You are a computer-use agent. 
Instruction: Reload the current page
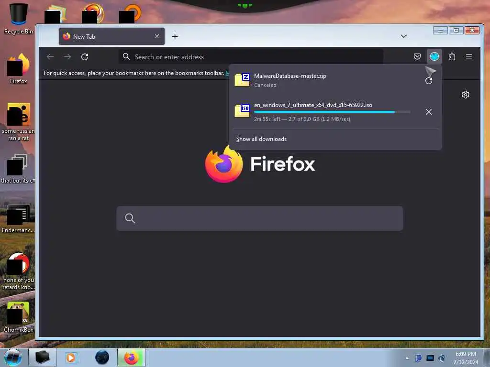[85, 57]
